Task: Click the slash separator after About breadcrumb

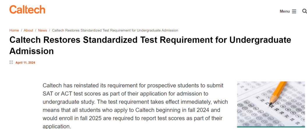Action: [x=36, y=30]
